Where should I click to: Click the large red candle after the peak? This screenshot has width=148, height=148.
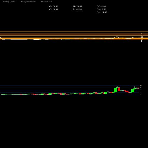119,89
